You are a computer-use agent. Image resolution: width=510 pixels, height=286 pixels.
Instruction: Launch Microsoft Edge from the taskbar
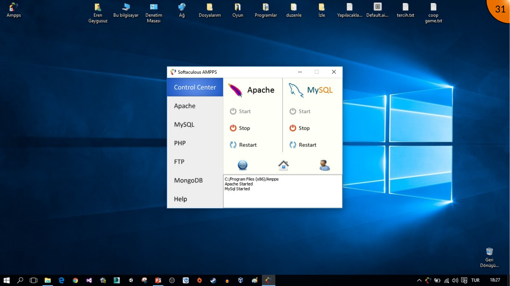(x=61, y=280)
